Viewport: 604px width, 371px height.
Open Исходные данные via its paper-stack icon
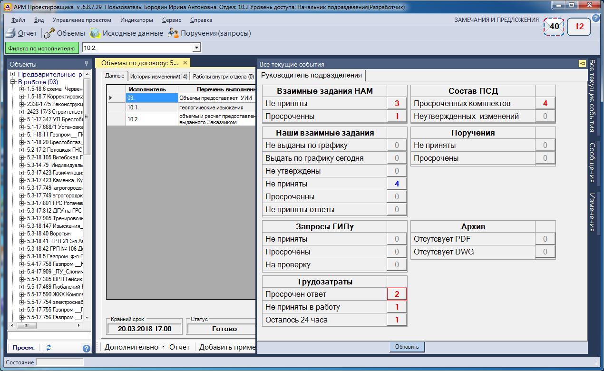pos(95,33)
